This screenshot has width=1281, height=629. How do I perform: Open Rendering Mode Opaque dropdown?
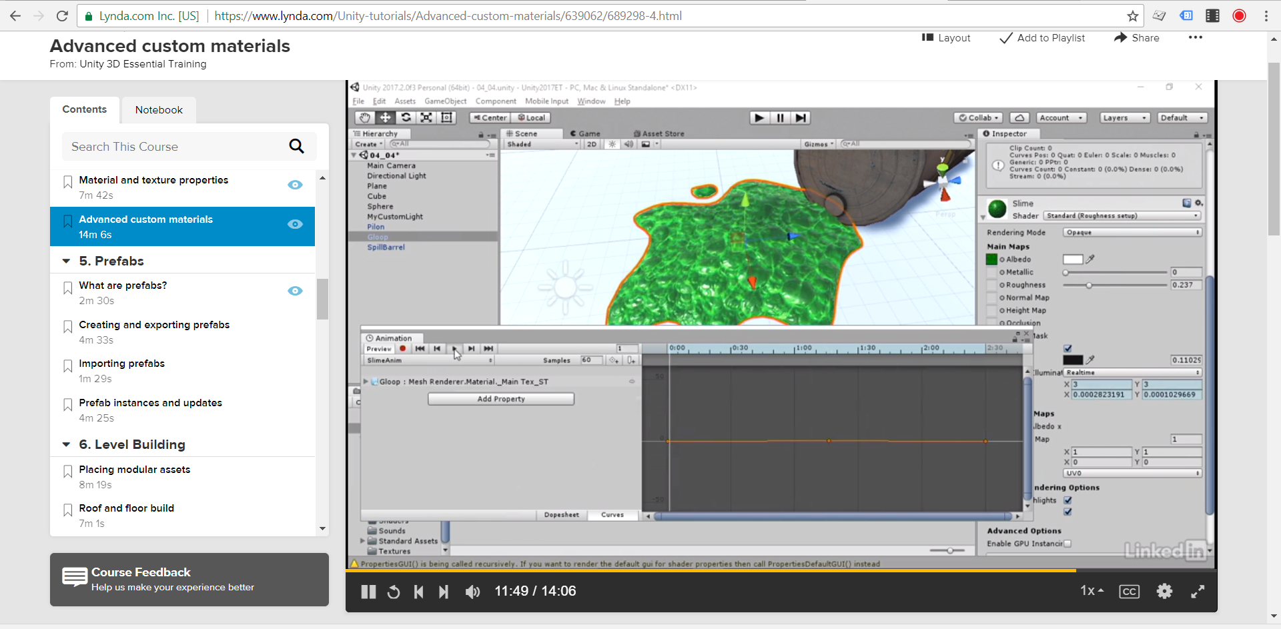1132,233
